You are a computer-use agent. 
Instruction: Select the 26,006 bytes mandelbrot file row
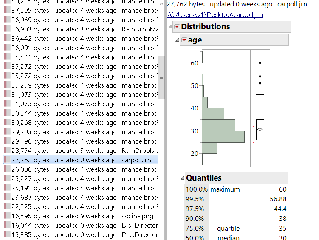[x=81, y=169]
